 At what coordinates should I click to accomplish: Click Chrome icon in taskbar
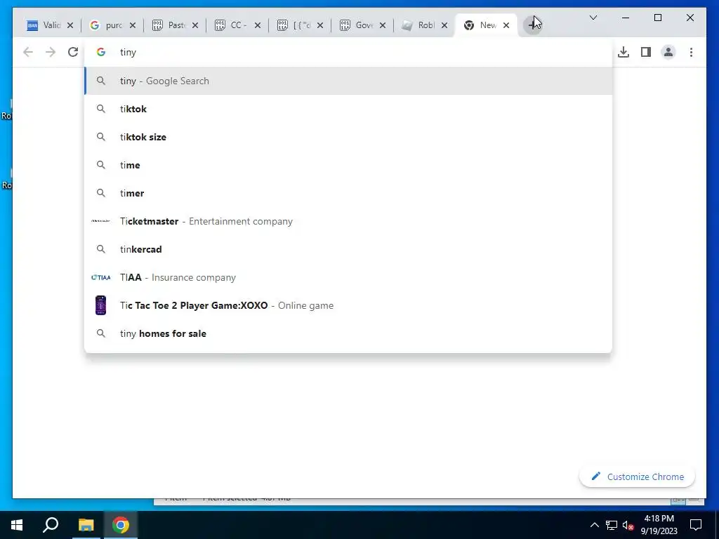pyautogui.click(x=121, y=525)
